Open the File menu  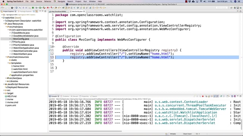tap(27, 2)
